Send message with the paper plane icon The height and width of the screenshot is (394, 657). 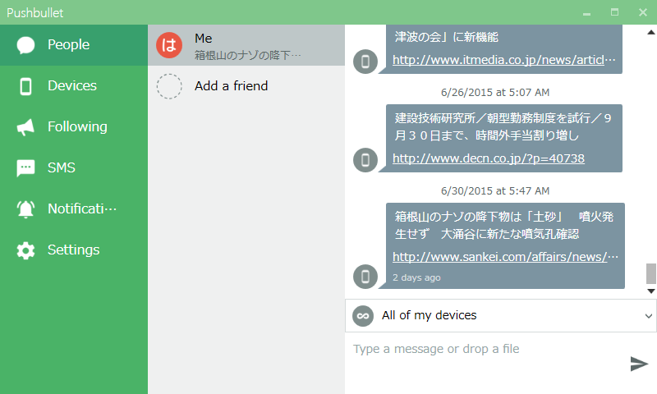[x=639, y=364]
